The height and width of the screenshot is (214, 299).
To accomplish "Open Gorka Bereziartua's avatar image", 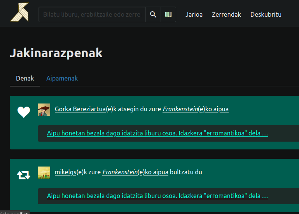I will tap(44, 109).
